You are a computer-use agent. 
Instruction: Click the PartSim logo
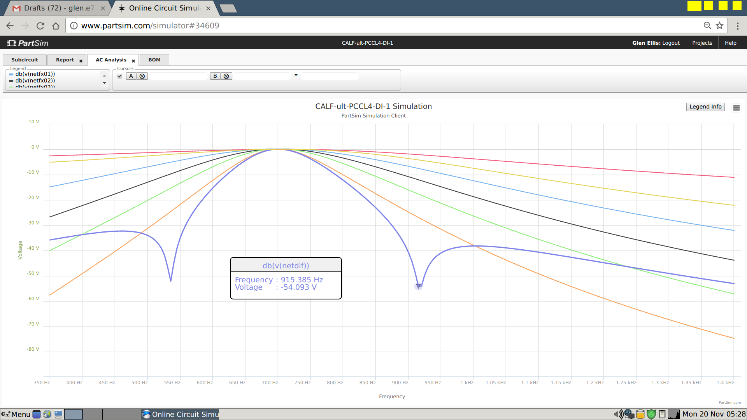pyautogui.click(x=28, y=43)
